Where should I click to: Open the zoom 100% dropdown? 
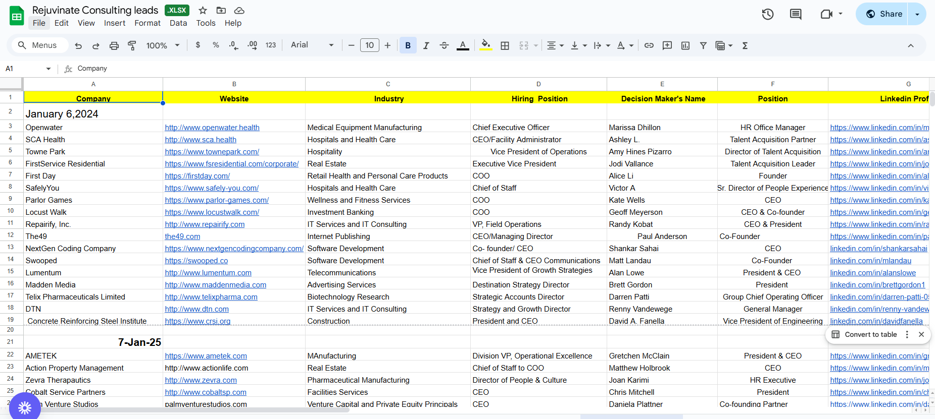pos(163,45)
